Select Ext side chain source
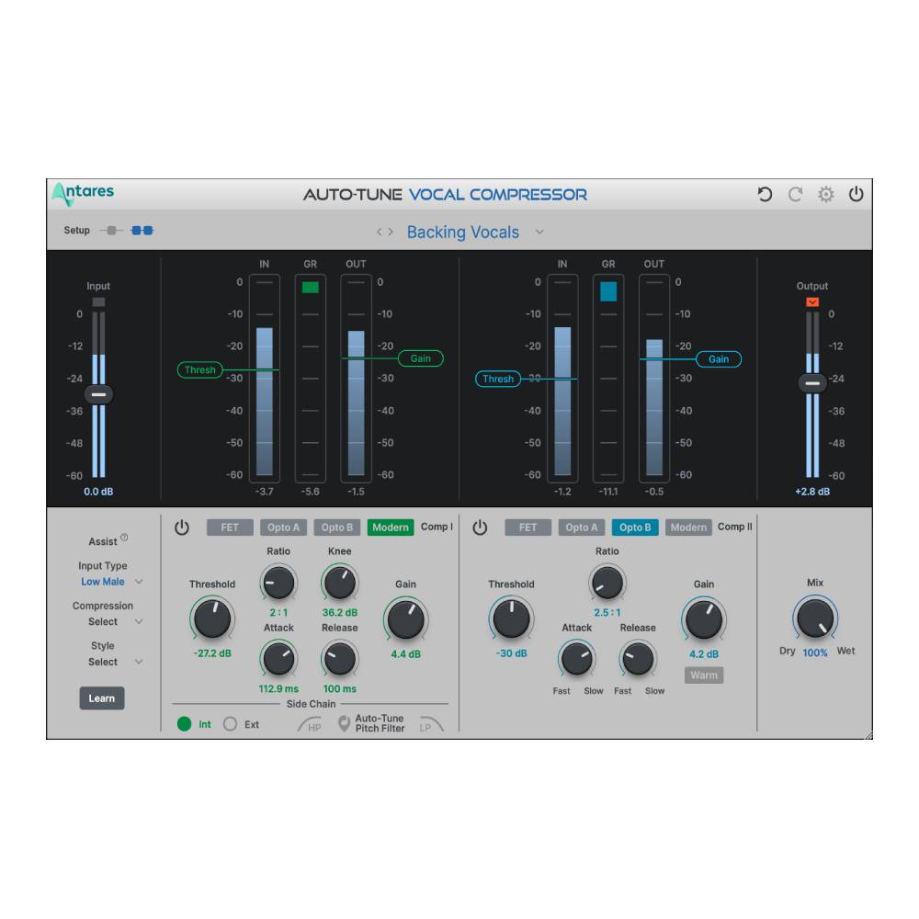 coord(230,724)
